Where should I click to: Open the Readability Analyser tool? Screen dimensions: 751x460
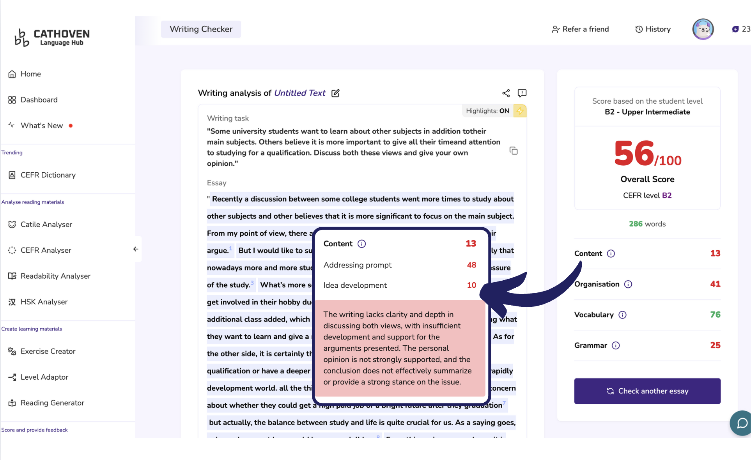click(55, 276)
